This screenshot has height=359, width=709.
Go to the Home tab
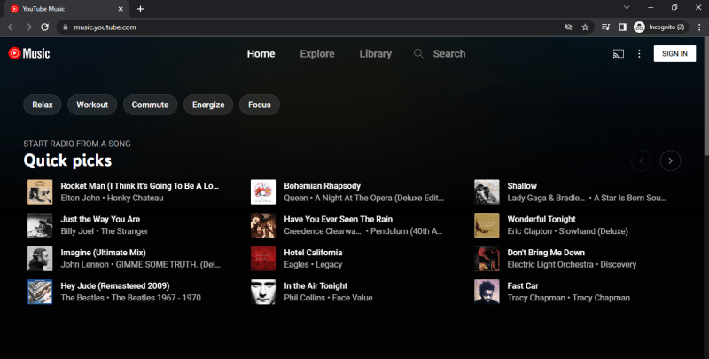pyautogui.click(x=261, y=53)
